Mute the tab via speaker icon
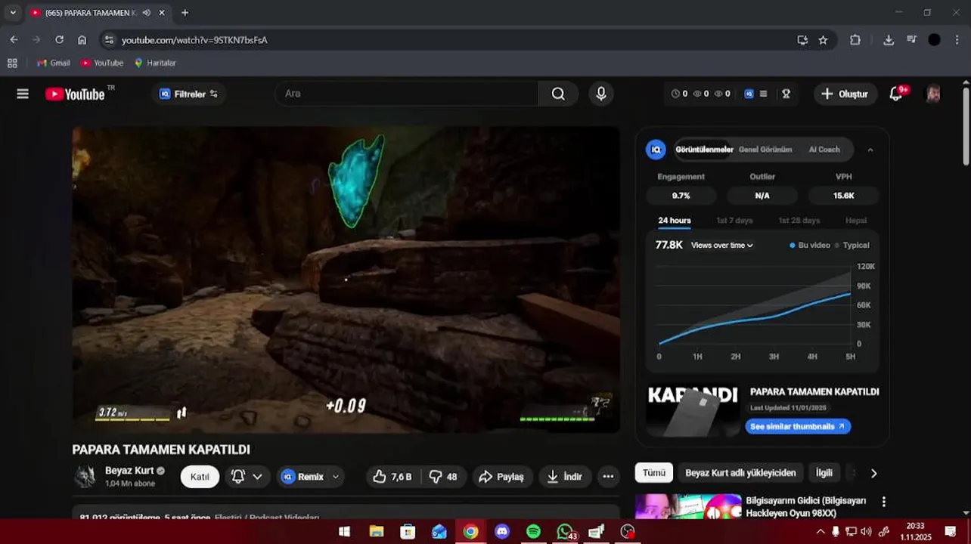The image size is (971, 544). click(147, 13)
